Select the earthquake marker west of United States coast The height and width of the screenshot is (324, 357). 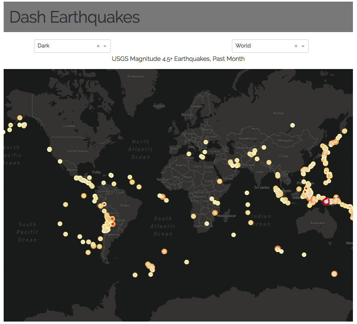50,149
